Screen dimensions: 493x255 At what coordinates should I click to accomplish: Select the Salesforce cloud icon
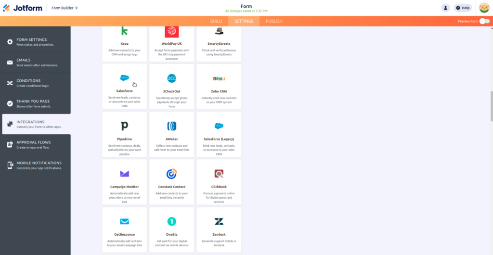[125, 78]
